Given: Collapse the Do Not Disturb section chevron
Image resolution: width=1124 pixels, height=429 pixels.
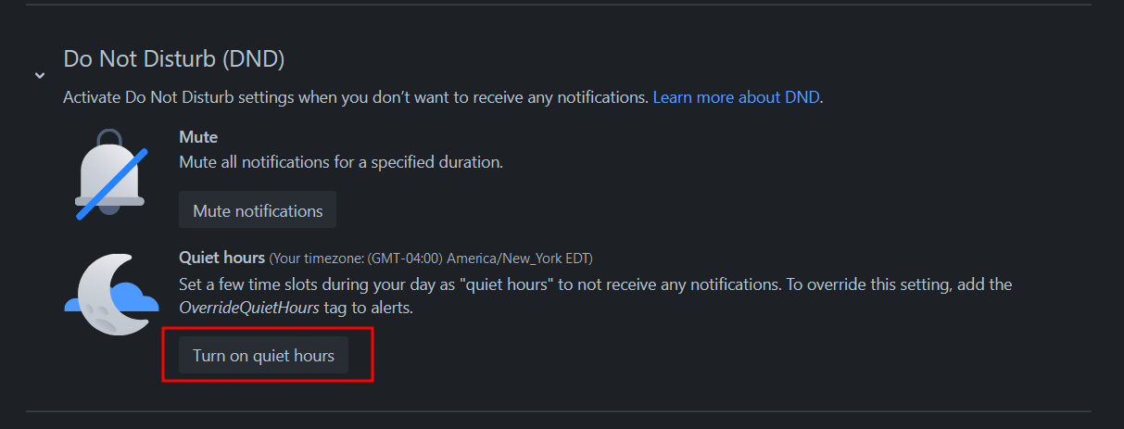Looking at the screenshot, I should coord(40,75).
